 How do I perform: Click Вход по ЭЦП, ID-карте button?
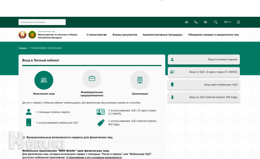[204, 72]
